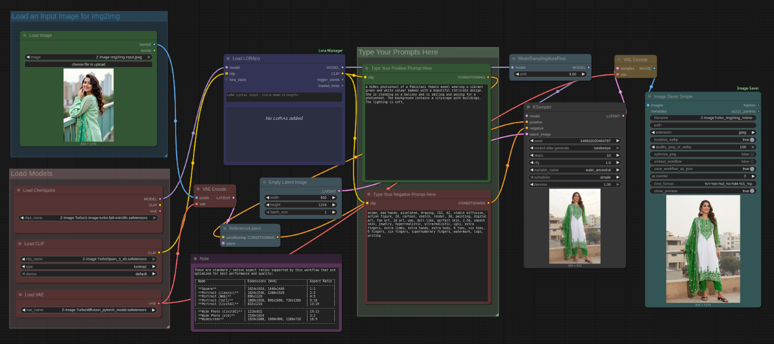Click the right arrow on Empty Latent width
The height and width of the screenshot is (344, 774).
click(333, 197)
